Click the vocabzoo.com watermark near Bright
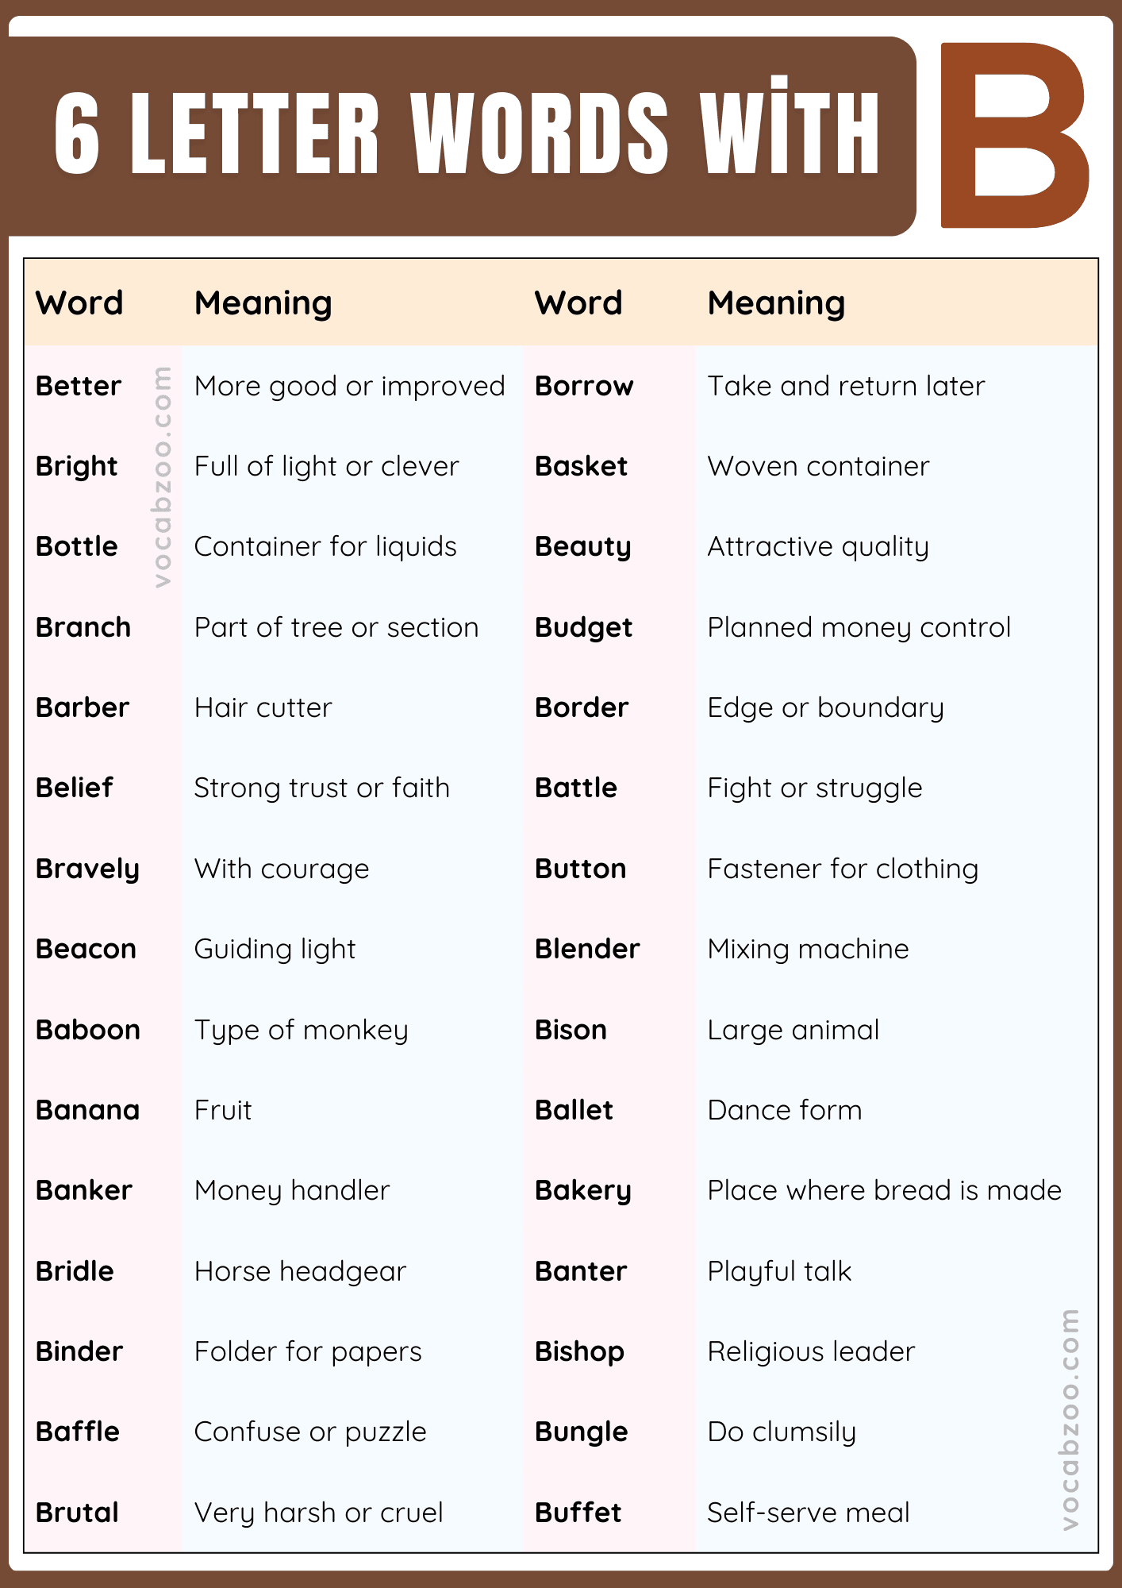1122x1588 pixels. [163, 476]
